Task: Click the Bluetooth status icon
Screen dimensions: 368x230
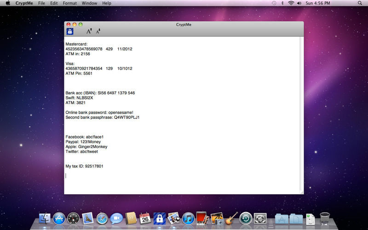Action: tap(282, 3)
